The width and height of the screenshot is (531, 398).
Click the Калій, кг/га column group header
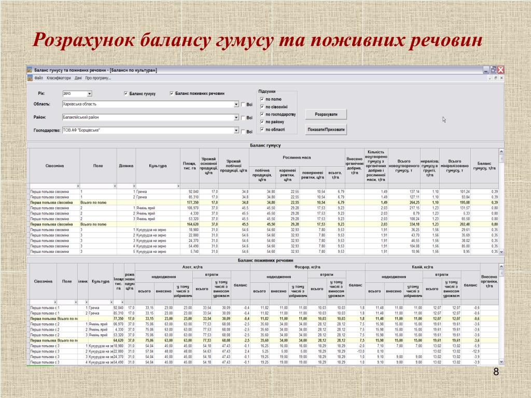click(x=423, y=267)
